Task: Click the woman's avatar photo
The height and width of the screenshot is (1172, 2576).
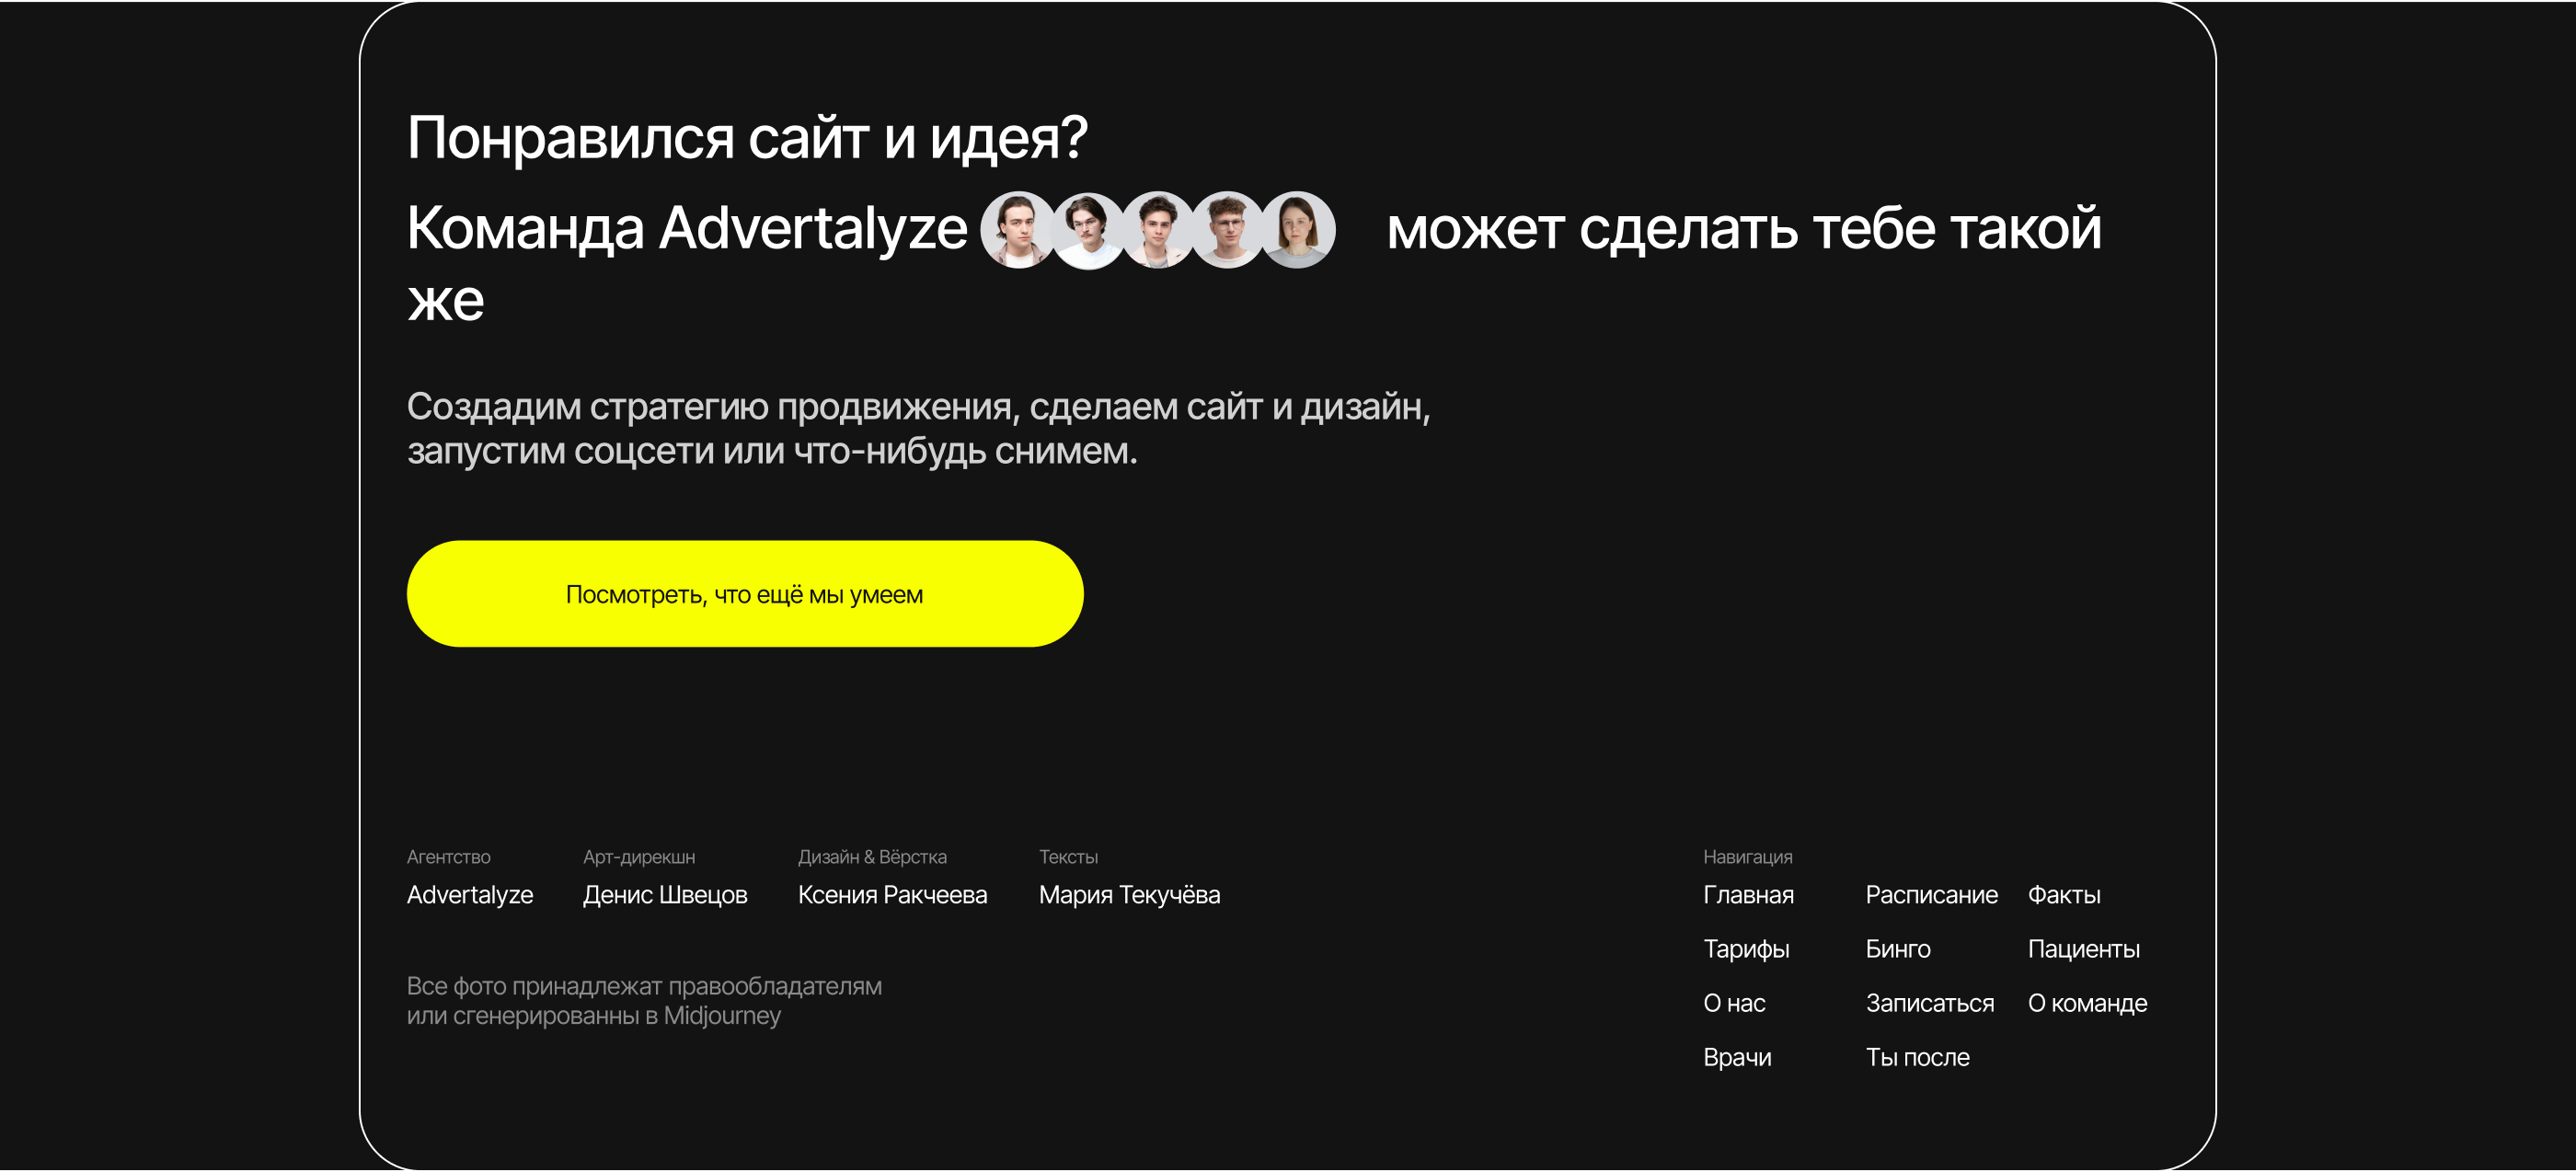Action: click(1297, 230)
